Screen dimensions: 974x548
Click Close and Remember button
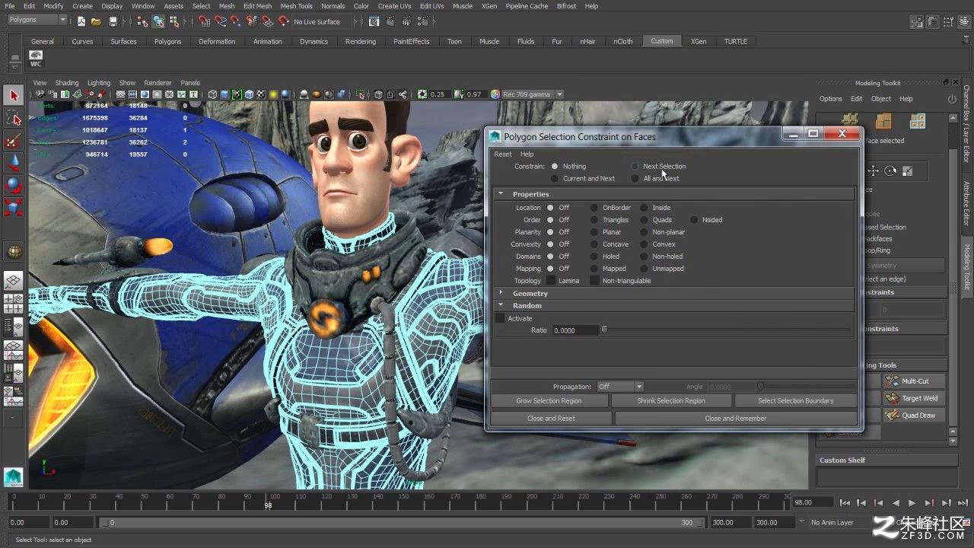point(735,418)
